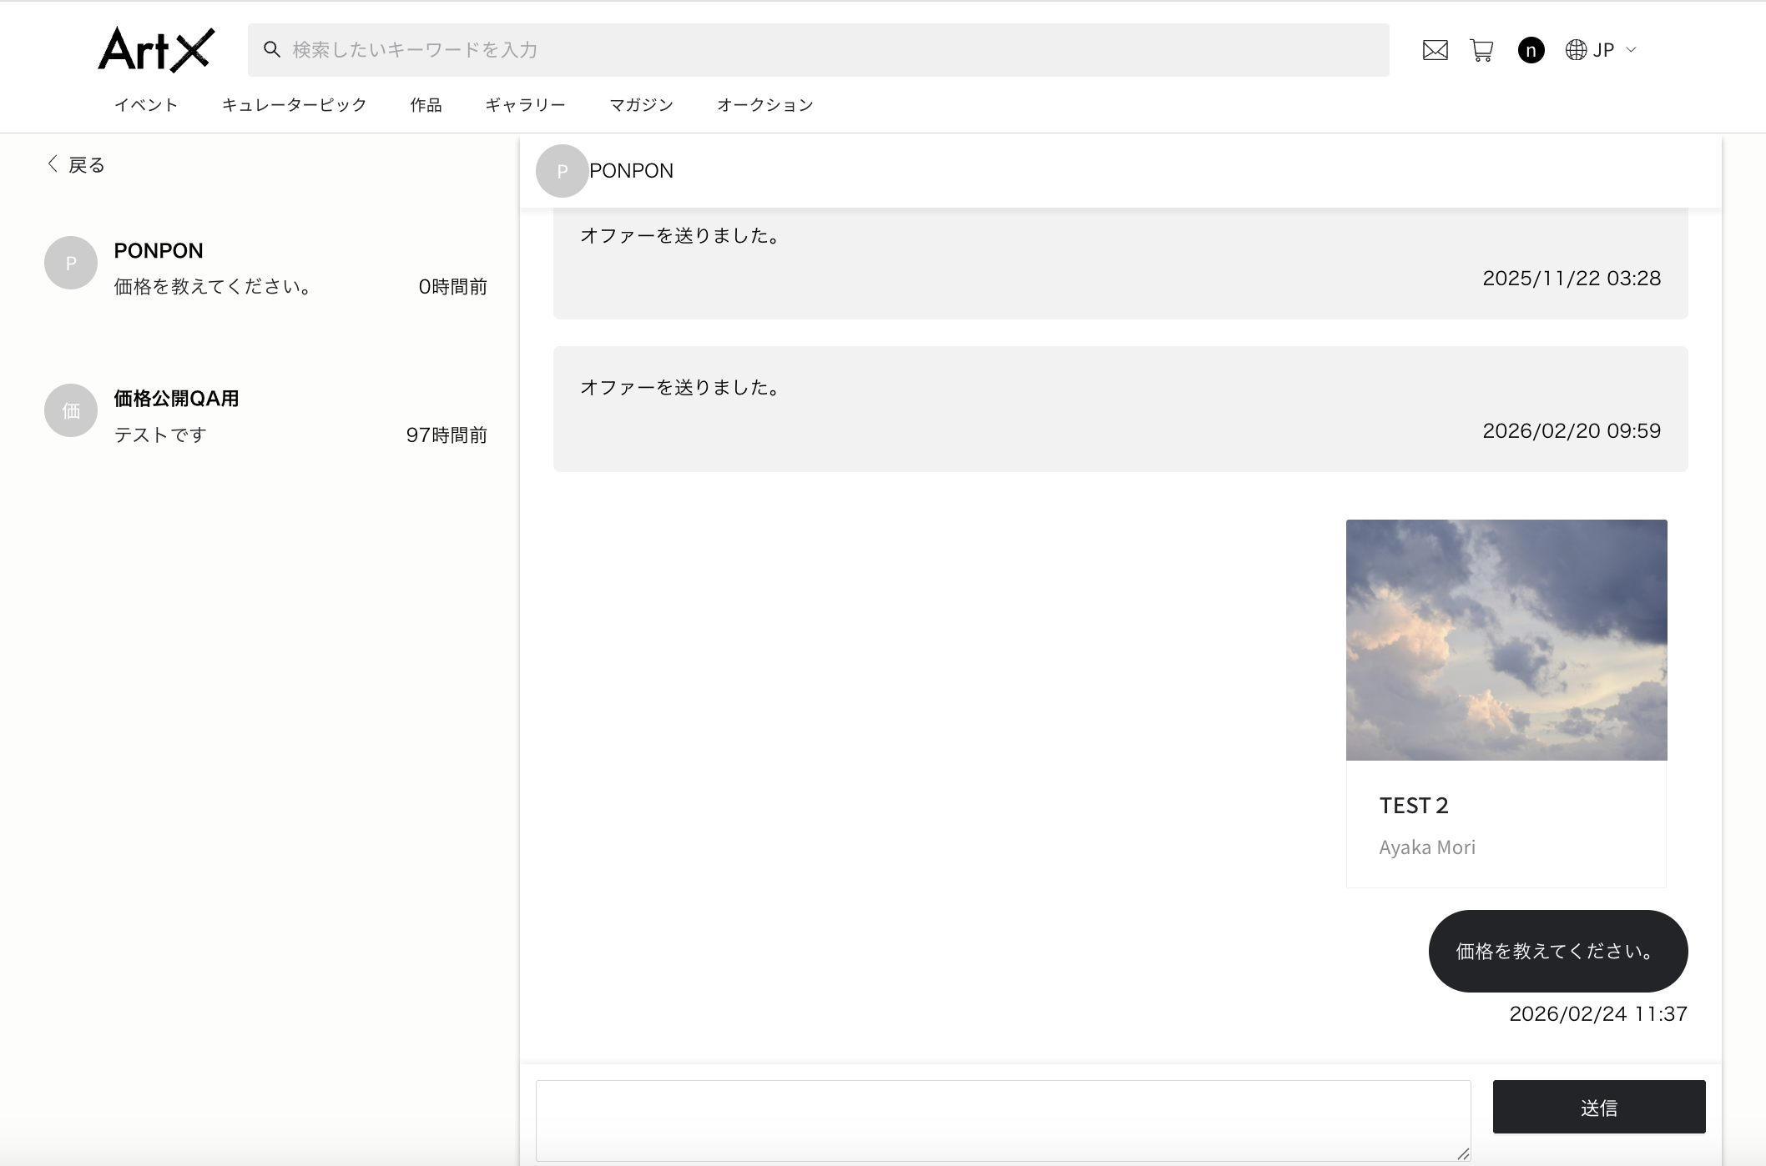Open the shopping cart icon
The height and width of the screenshot is (1166, 1766).
[1481, 51]
